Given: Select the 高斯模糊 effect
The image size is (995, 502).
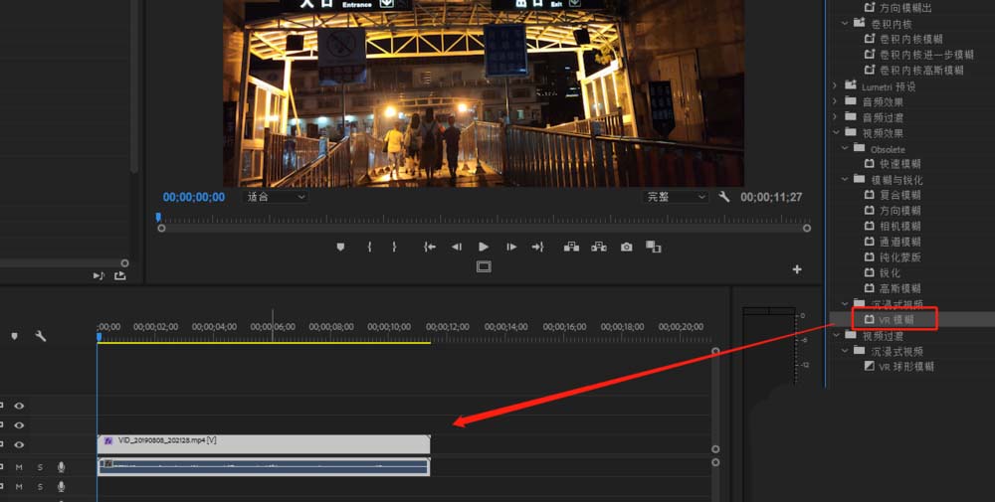Looking at the screenshot, I should (899, 288).
